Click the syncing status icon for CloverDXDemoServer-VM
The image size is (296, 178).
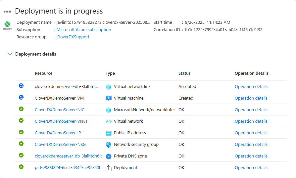(21, 97)
